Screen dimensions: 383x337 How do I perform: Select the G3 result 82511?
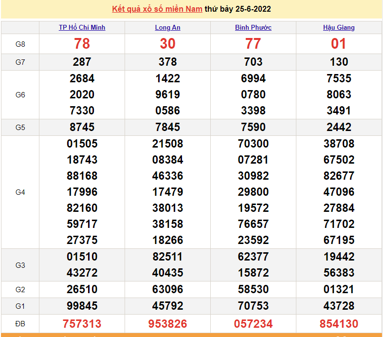(167, 257)
